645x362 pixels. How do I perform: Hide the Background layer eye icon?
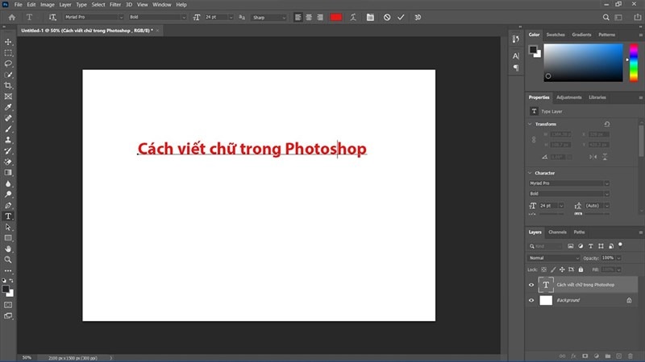point(531,300)
